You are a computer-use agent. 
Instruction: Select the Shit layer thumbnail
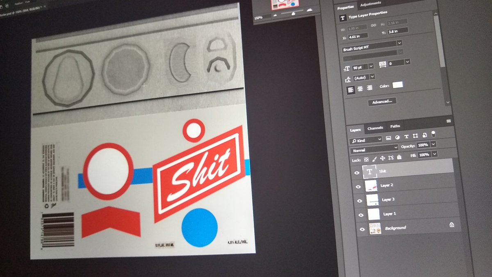click(369, 172)
